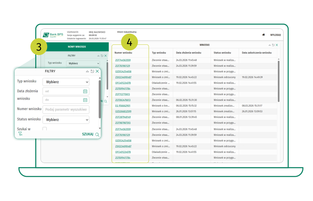Sort by the Data zakończenia wniosku column header

[x=257, y=53]
